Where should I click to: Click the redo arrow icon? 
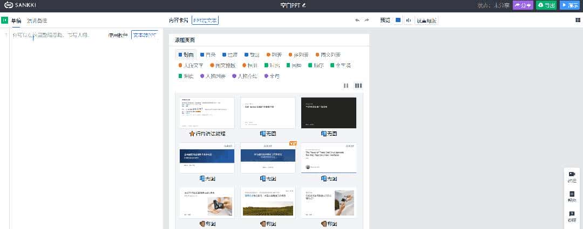367,20
